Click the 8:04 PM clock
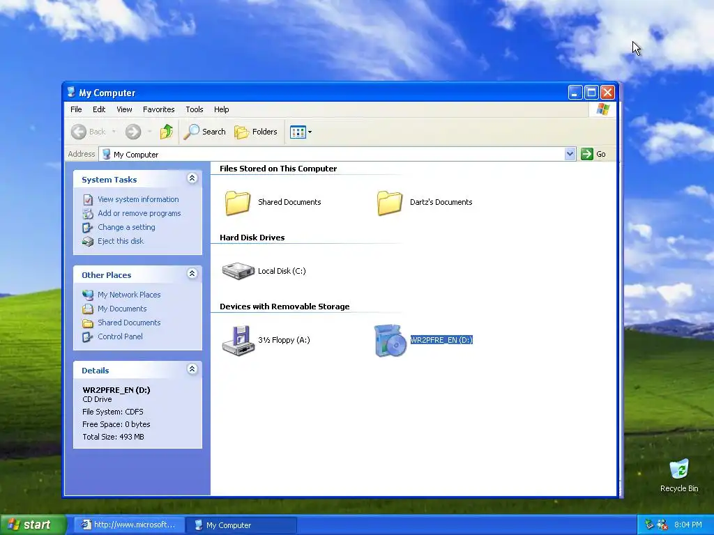This screenshot has height=535, width=714. [x=688, y=525]
